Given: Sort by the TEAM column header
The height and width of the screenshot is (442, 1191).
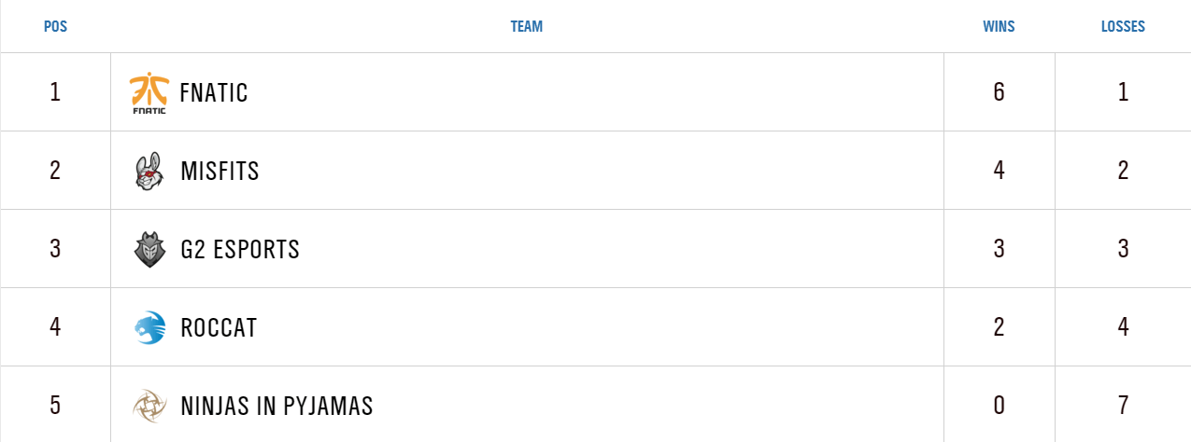Looking at the screenshot, I should click(526, 27).
